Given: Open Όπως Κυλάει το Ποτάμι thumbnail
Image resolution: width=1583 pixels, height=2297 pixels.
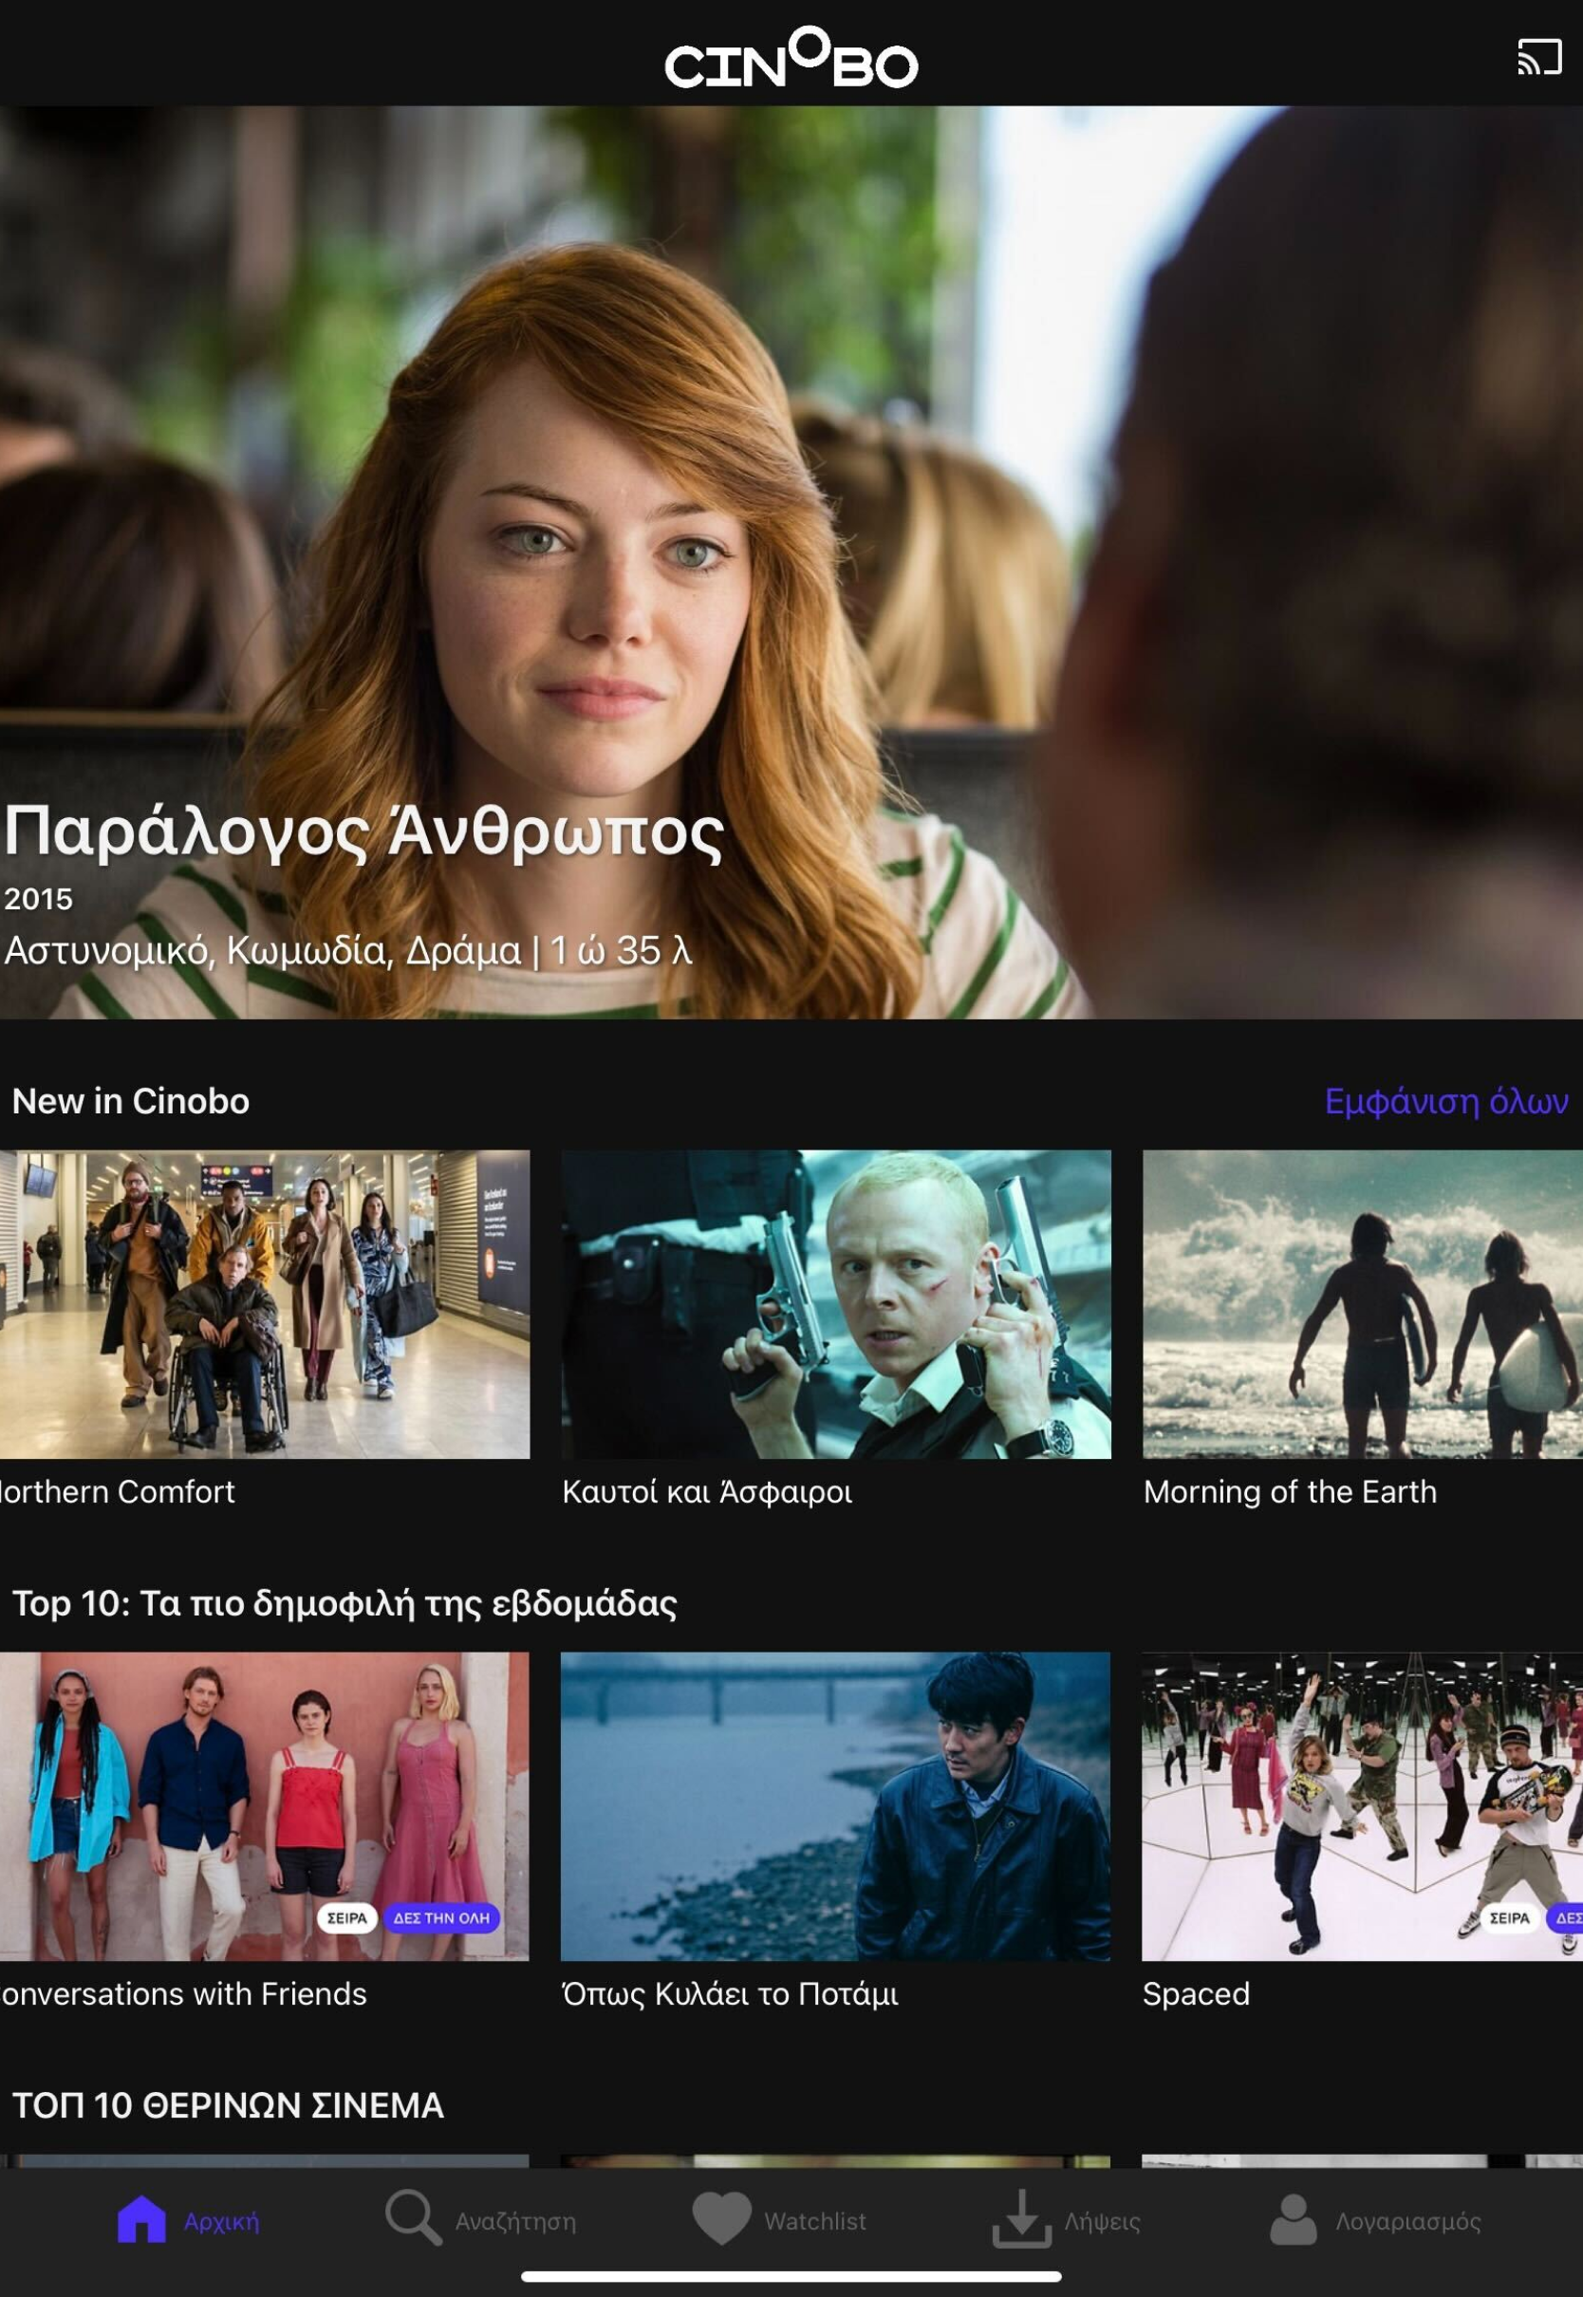Looking at the screenshot, I should click(x=835, y=1806).
